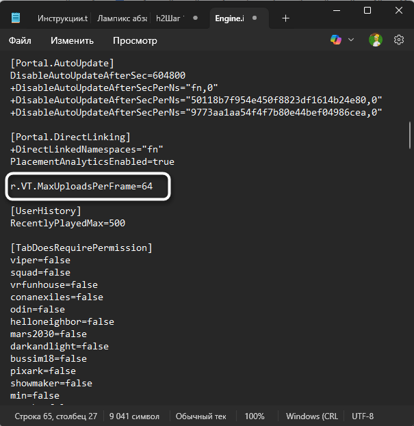Click the mars2030=false line
Viewport: 414px width, 426px height.
[49, 334]
